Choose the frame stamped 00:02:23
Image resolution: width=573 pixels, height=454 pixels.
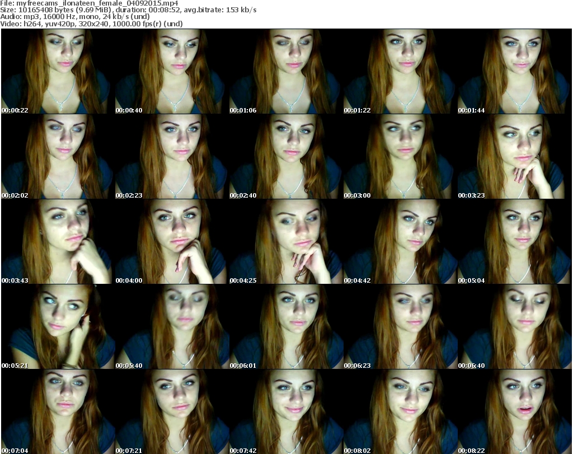point(172,156)
